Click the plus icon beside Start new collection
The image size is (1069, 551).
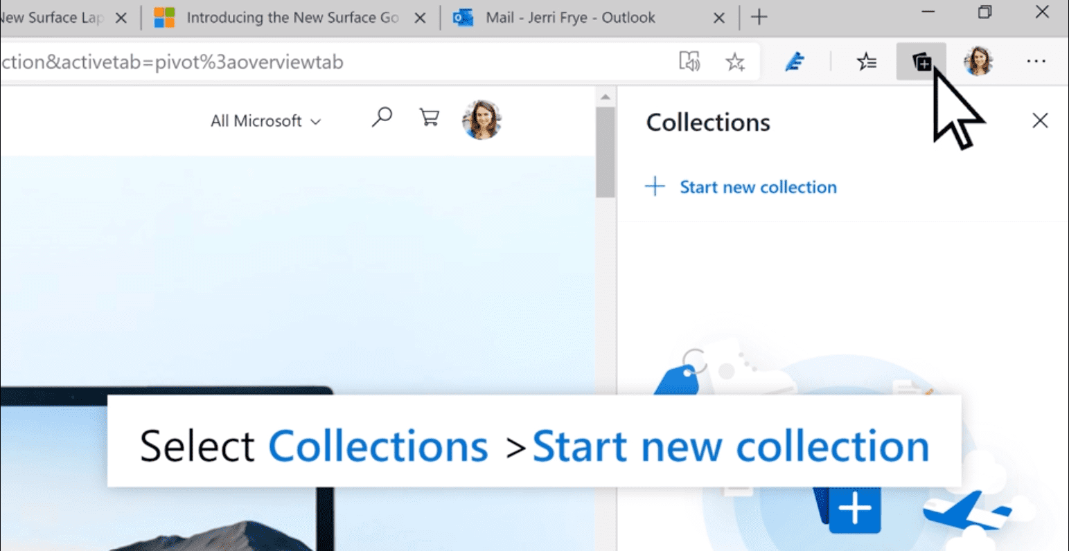(x=655, y=187)
